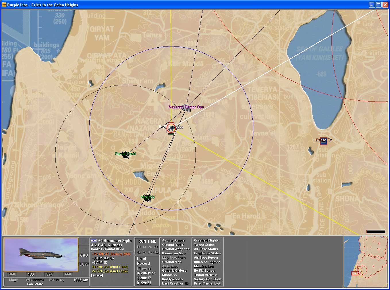
Task: Open Rules of Engmnt list
Action: [x=206, y=262]
